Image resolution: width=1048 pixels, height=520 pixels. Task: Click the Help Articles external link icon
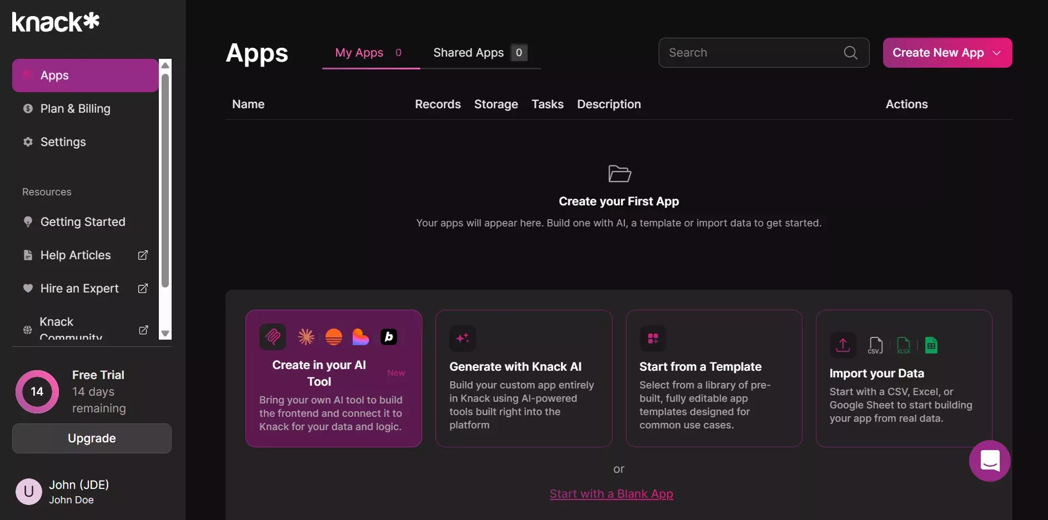click(x=143, y=255)
